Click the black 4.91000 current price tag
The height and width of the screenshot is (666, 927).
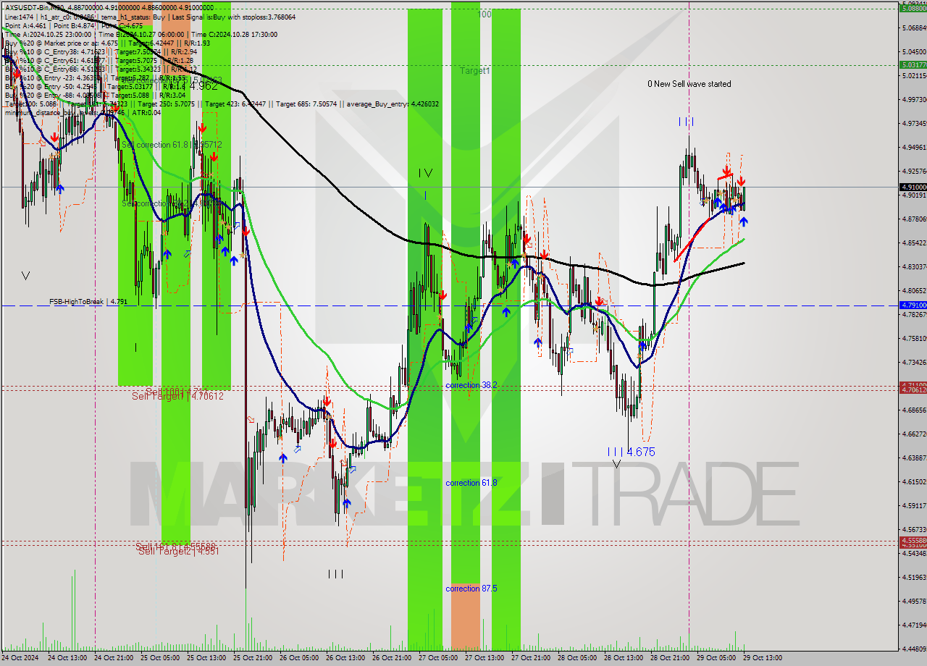(913, 187)
